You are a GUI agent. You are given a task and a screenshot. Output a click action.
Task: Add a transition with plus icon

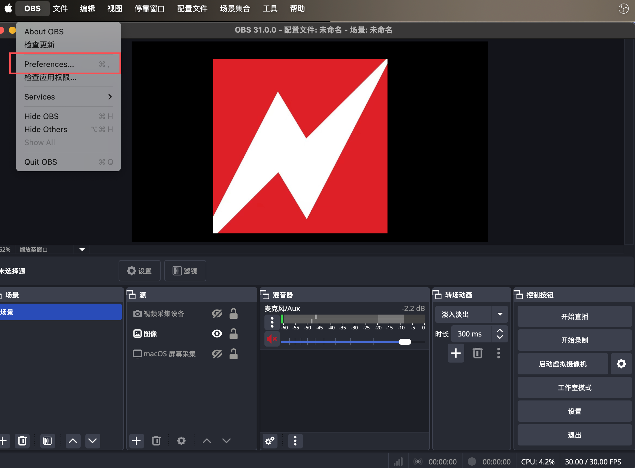pyautogui.click(x=456, y=353)
